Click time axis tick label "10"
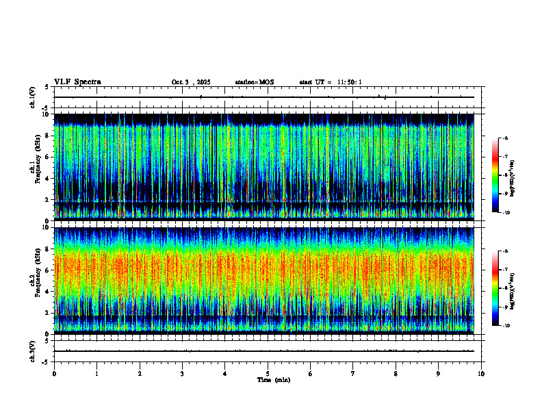Image resolution: width=542 pixels, height=419 pixels. click(481, 374)
